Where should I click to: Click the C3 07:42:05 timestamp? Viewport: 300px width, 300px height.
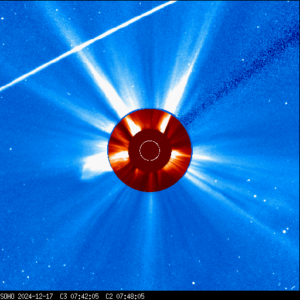[x=79, y=296]
